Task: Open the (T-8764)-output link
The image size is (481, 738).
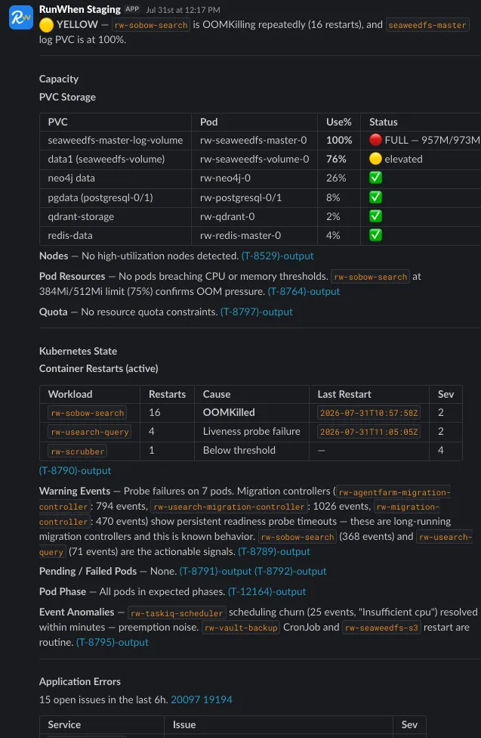Action: [x=304, y=291]
